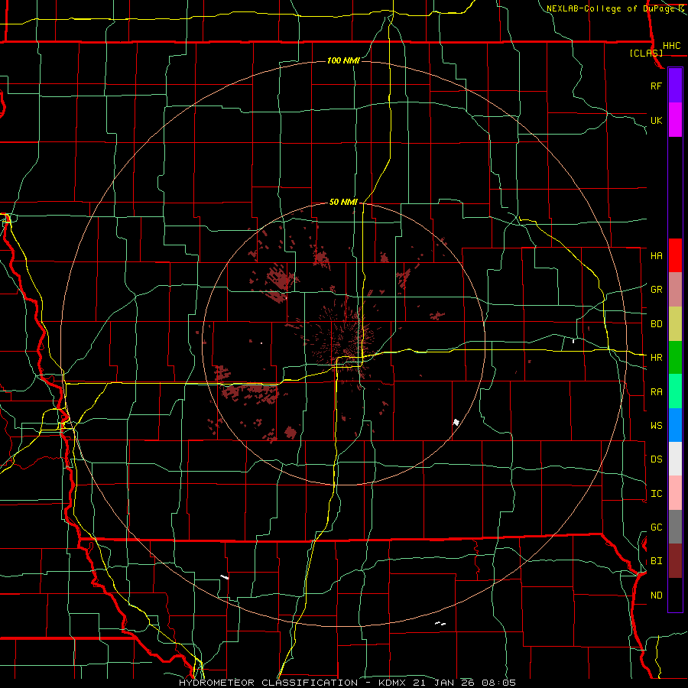The width and height of the screenshot is (688, 688).
Task: Select the WS blue legend swatch
Action: (675, 425)
